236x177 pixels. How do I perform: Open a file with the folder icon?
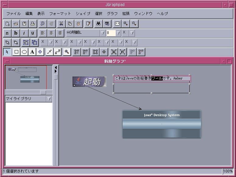pyautogui.click(x=16, y=24)
